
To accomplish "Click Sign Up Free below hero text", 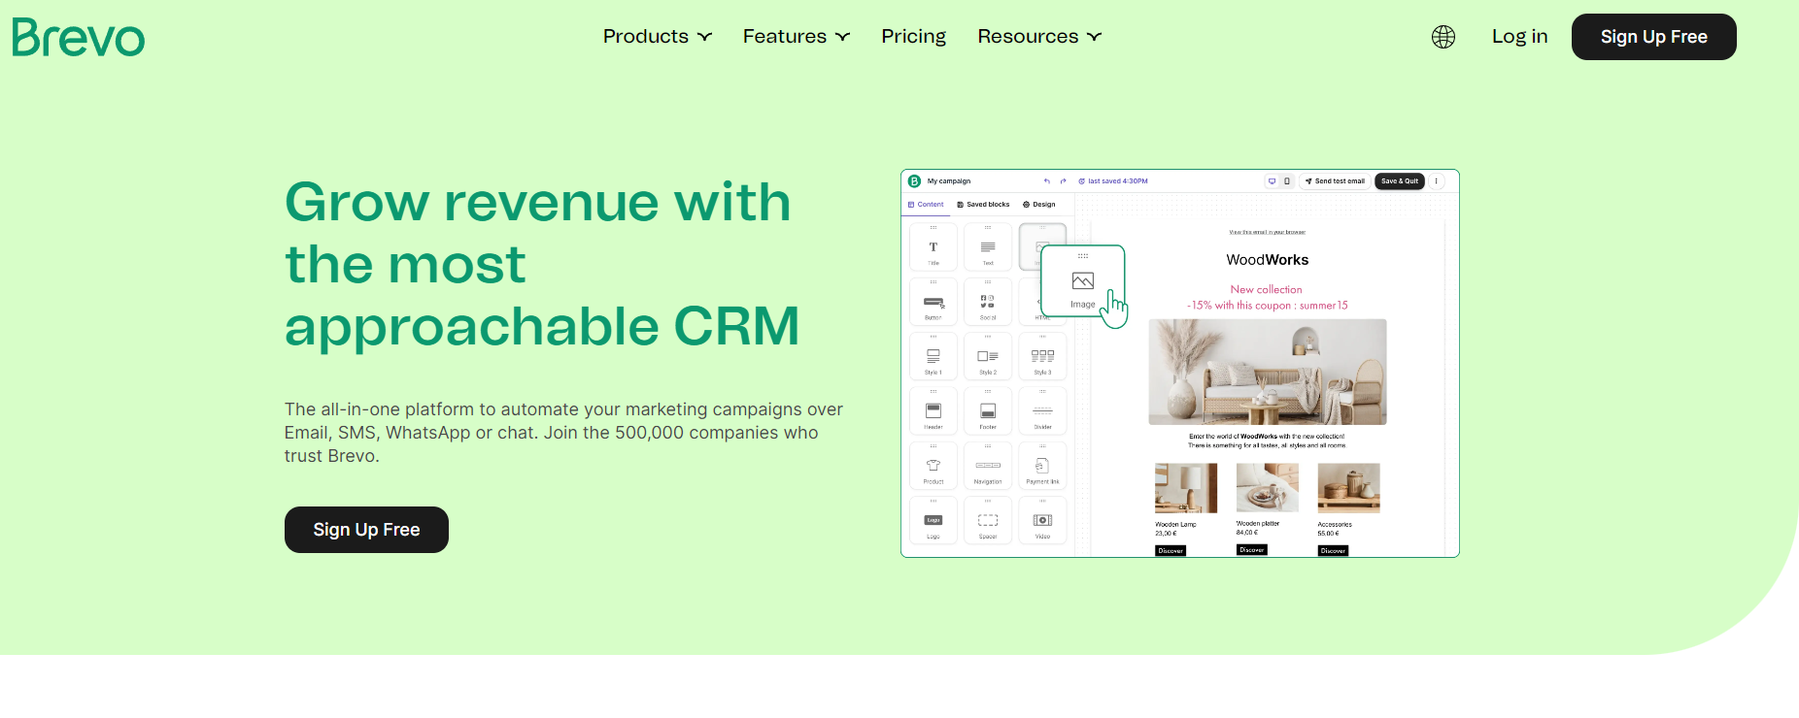I will click(366, 530).
